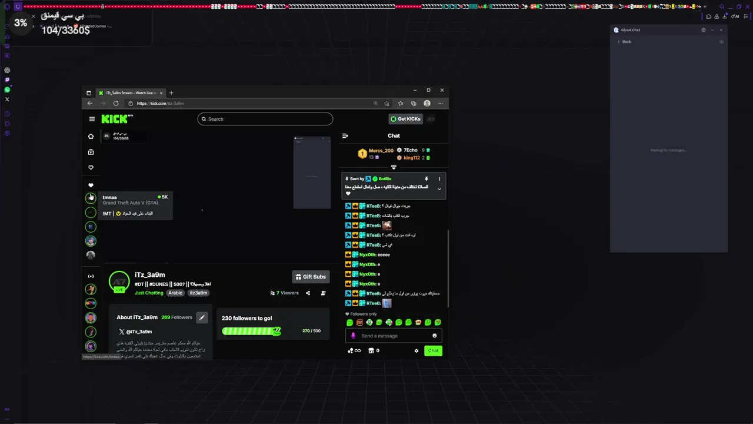753x424 pixels.
Task: Click the Just Chatting category link
Action: pos(149,293)
